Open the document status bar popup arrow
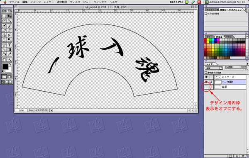 point(51,110)
